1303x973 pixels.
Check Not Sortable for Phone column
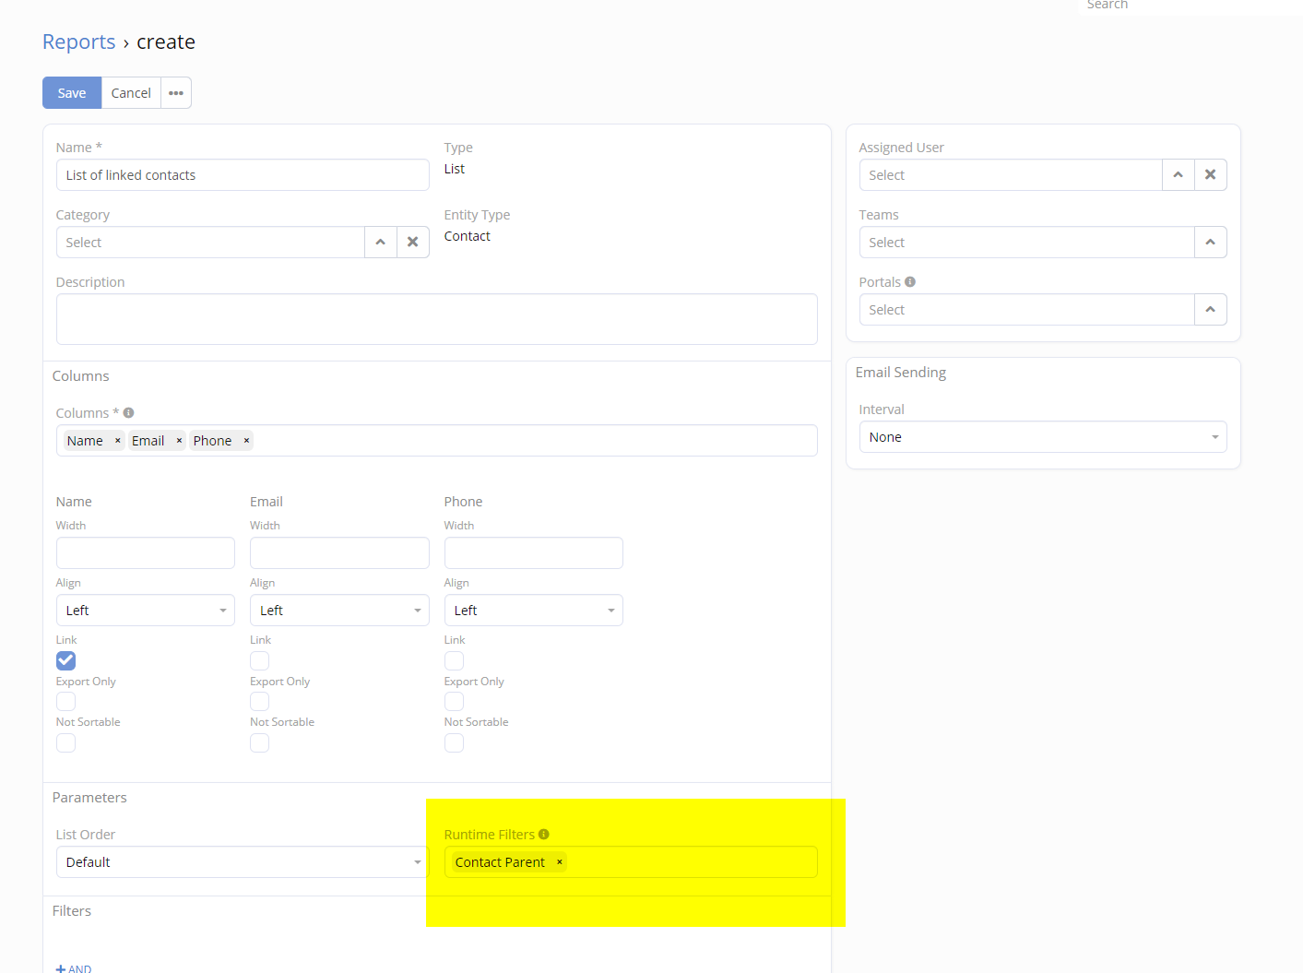click(x=454, y=743)
